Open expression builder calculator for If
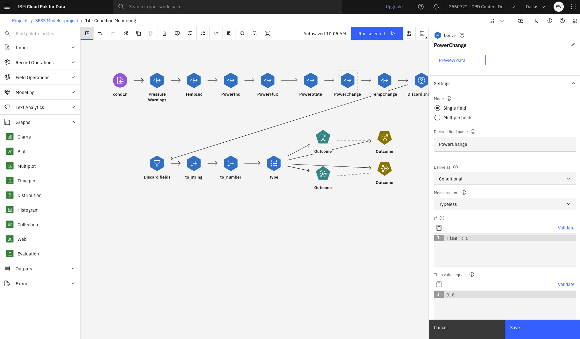The height and width of the screenshot is (339, 580). [x=439, y=228]
